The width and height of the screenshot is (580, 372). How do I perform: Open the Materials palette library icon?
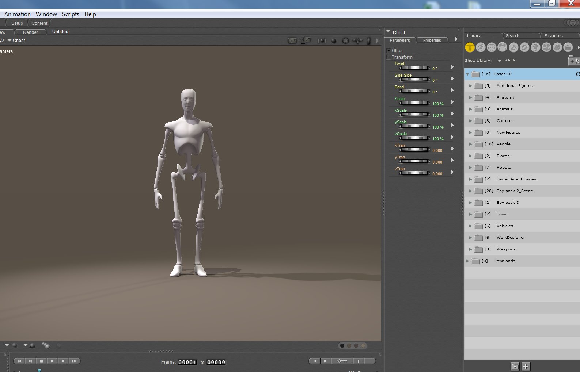[557, 47]
